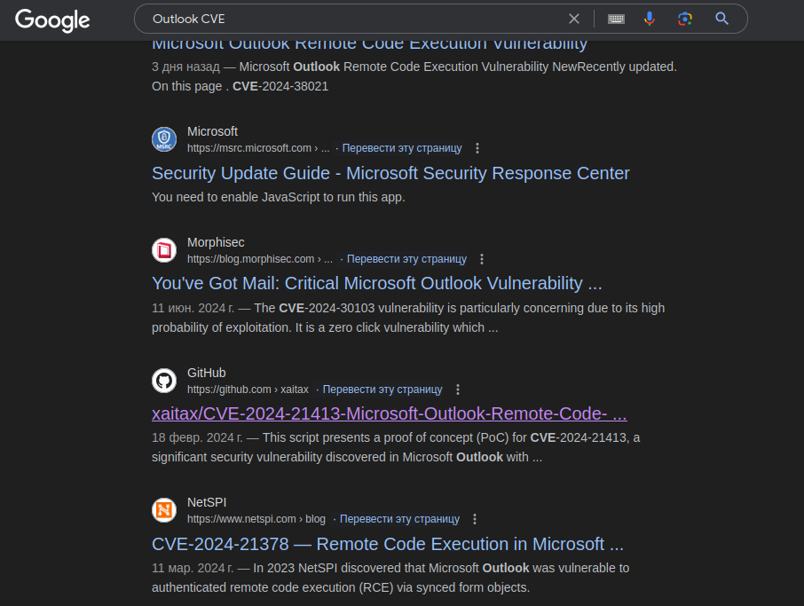Start voice search with microphone icon
The width and height of the screenshot is (804, 606).
650,19
